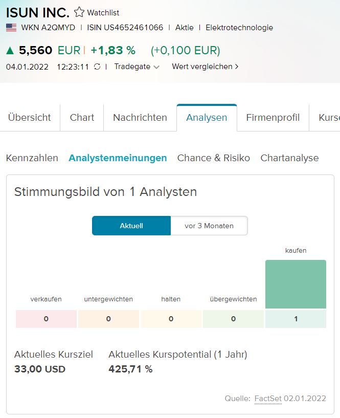Click the refresh icon beside the time
This screenshot has width=340, height=418.
pos(97,67)
